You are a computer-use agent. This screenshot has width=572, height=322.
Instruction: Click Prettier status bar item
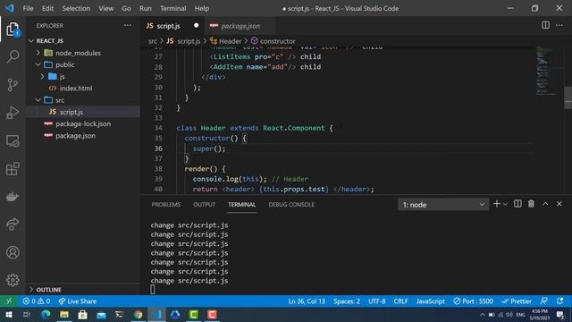click(x=517, y=301)
